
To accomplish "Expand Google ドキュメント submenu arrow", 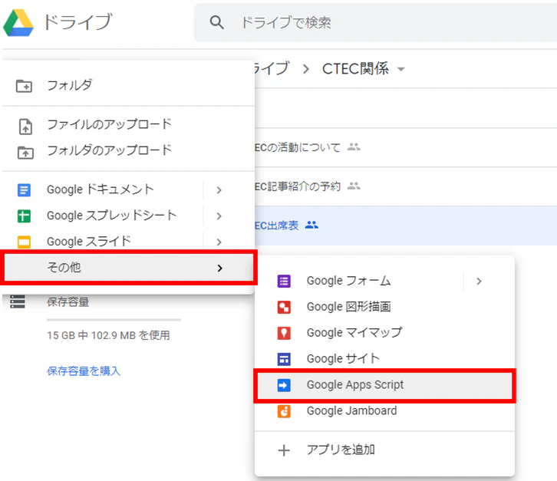I will (219, 190).
